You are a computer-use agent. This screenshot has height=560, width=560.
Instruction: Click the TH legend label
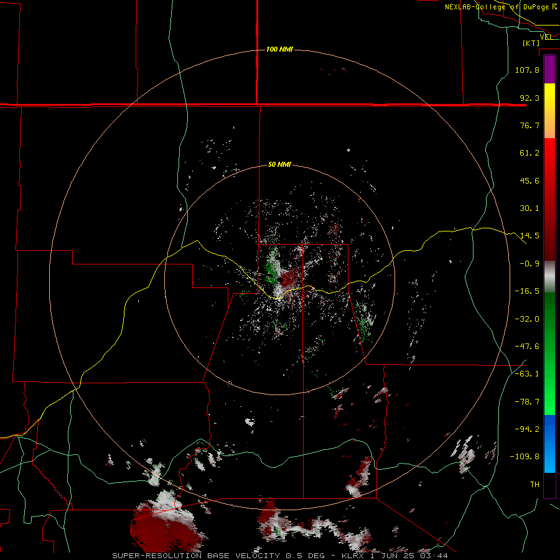click(534, 484)
